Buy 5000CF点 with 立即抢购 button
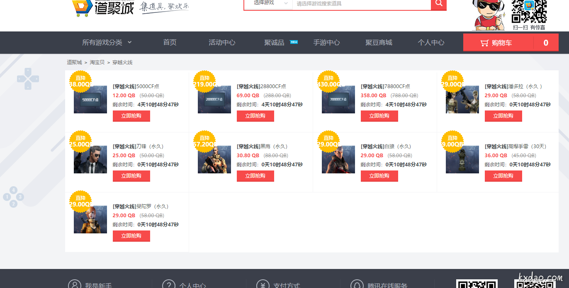 click(x=131, y=116)
